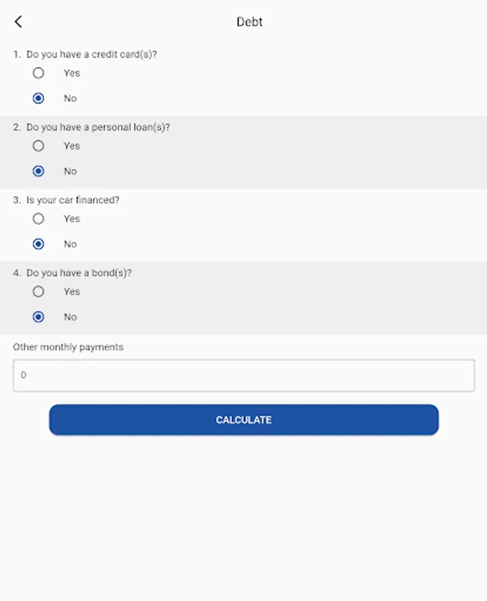The image size is (487, 601).
Task: Go back using the arrow icon
Action: 18,22
